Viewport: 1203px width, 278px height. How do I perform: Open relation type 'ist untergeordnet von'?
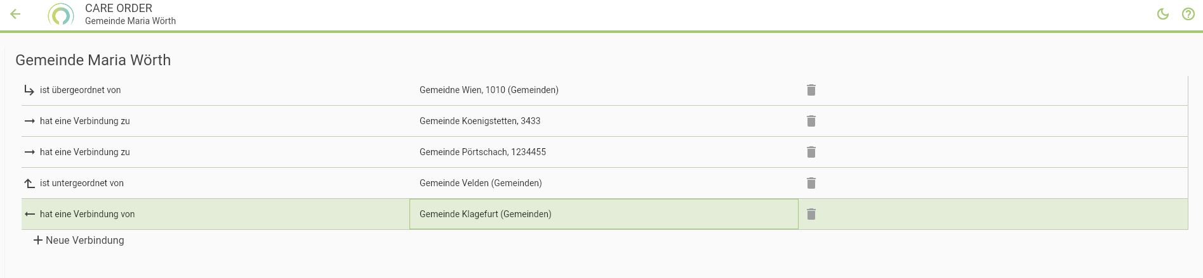tap(81, 183)
